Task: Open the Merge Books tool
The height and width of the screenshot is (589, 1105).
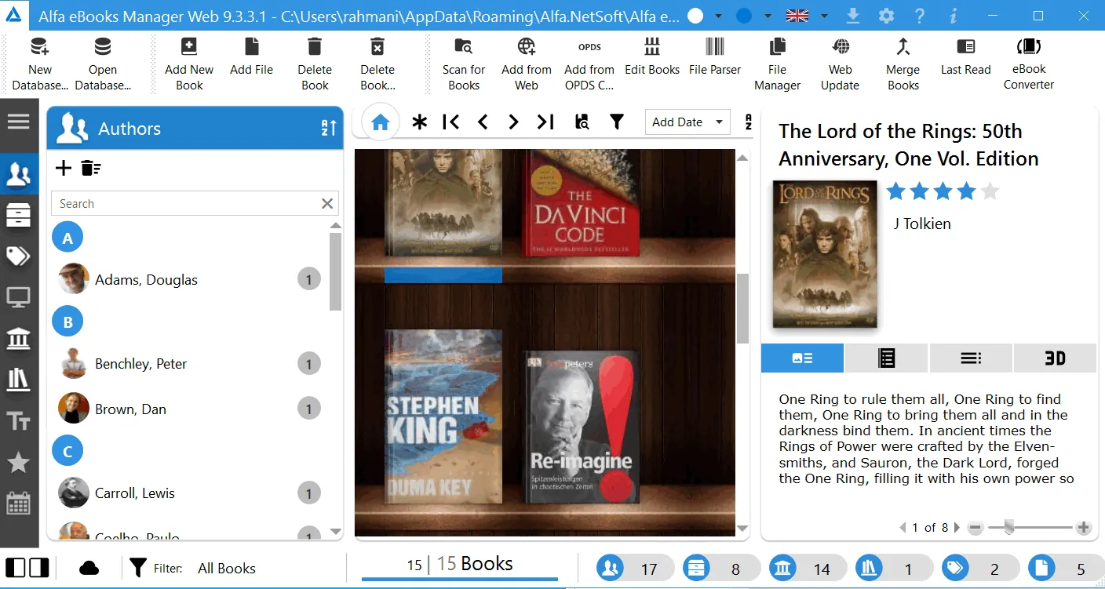Action: click(x=903, y=63)
